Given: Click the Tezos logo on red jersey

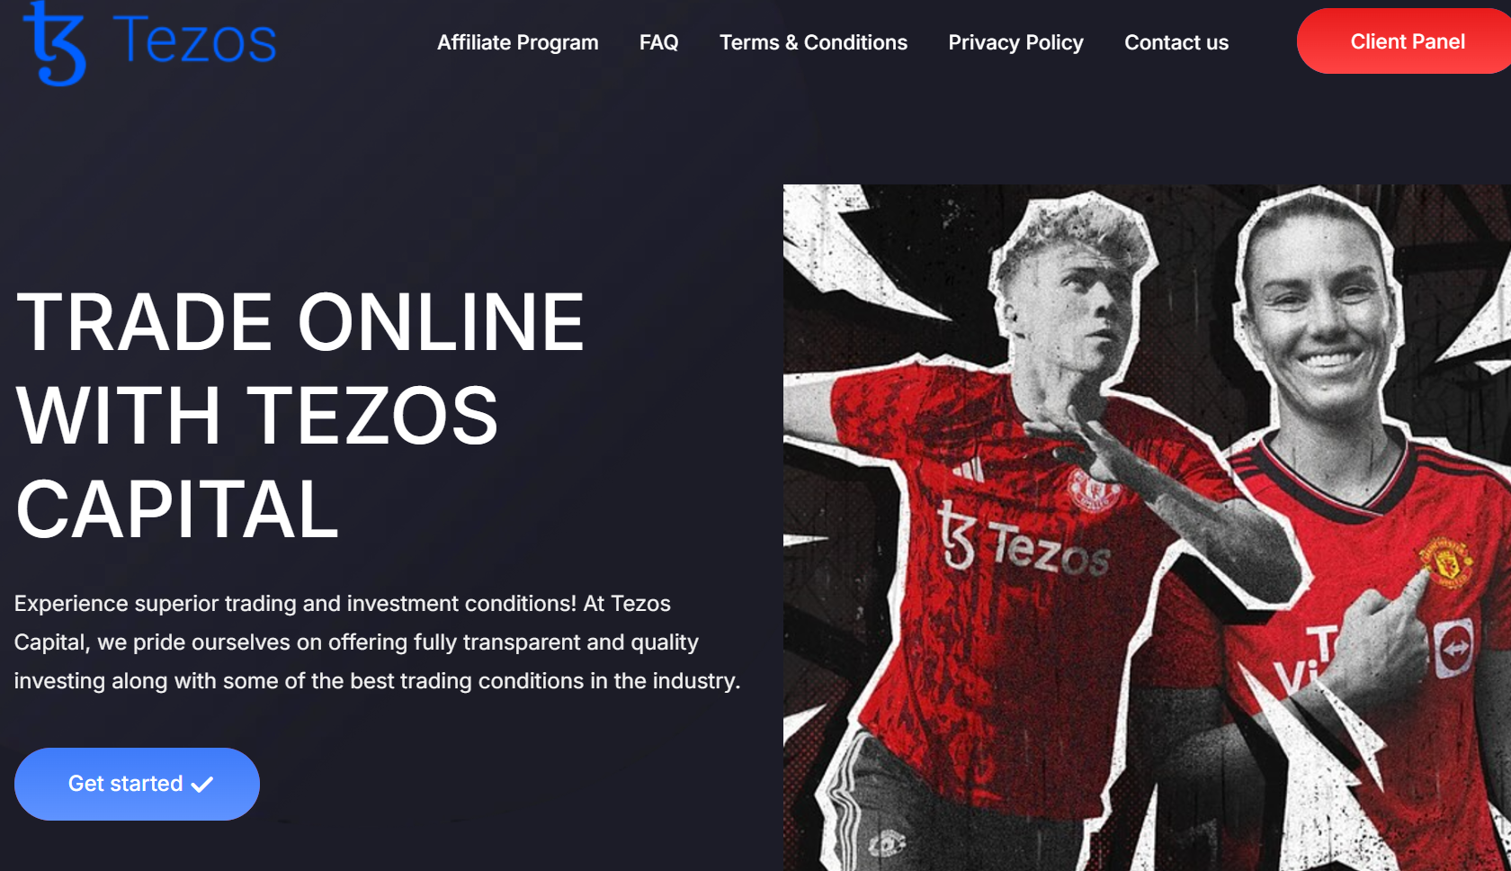Looking at the screenshot, I should tap(1024, 540).
